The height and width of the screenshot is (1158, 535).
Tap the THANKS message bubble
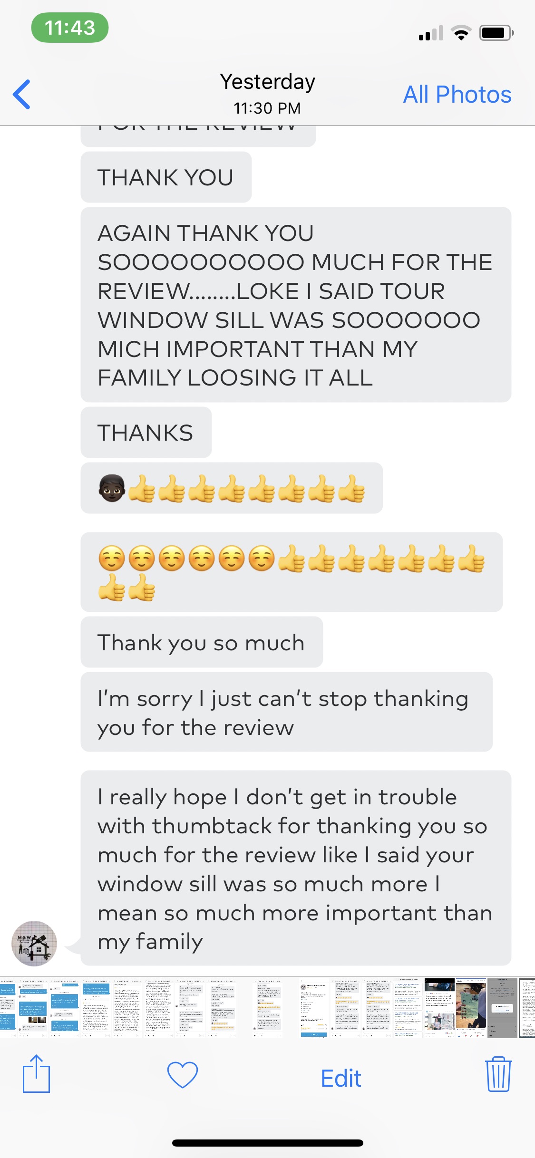[146, 433]
